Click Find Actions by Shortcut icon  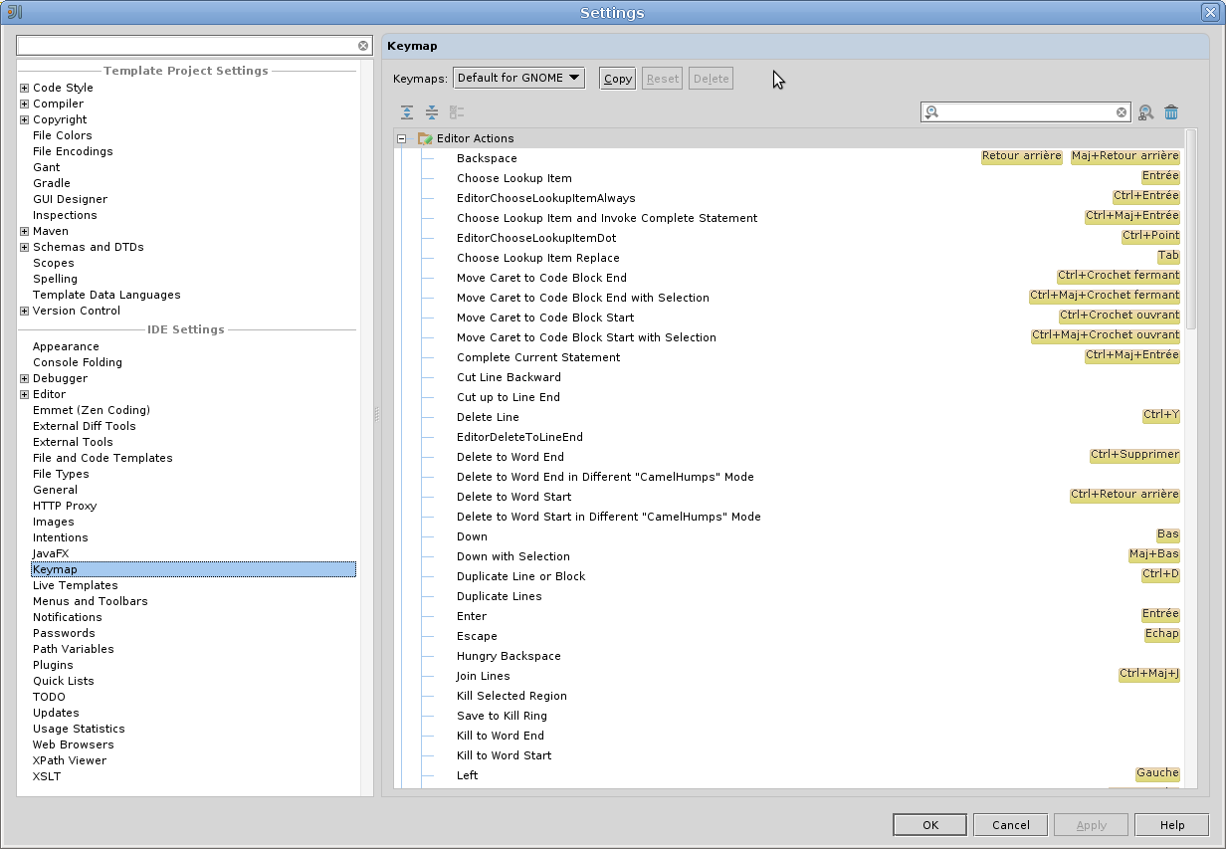(1146, 112)
